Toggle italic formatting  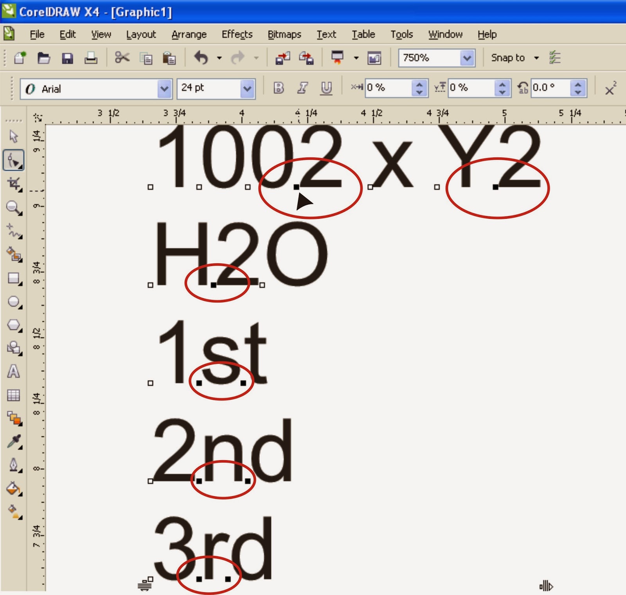(302, 88)
